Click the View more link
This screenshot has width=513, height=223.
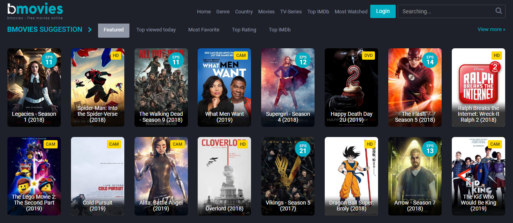pyautogui.click(x=491, y=29)
